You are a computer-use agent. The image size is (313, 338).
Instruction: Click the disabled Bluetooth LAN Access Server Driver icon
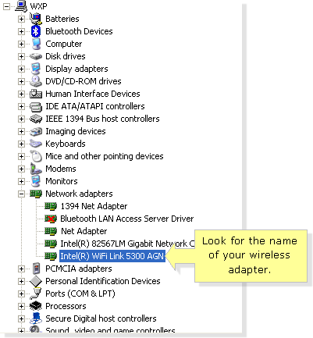tap(51, 219)
